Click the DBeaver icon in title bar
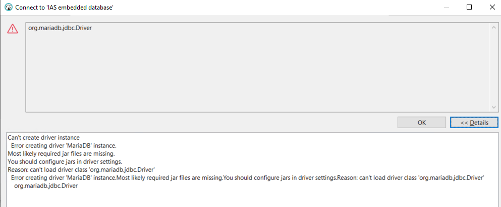Screen dimensions: 501x207 (9, 8)
